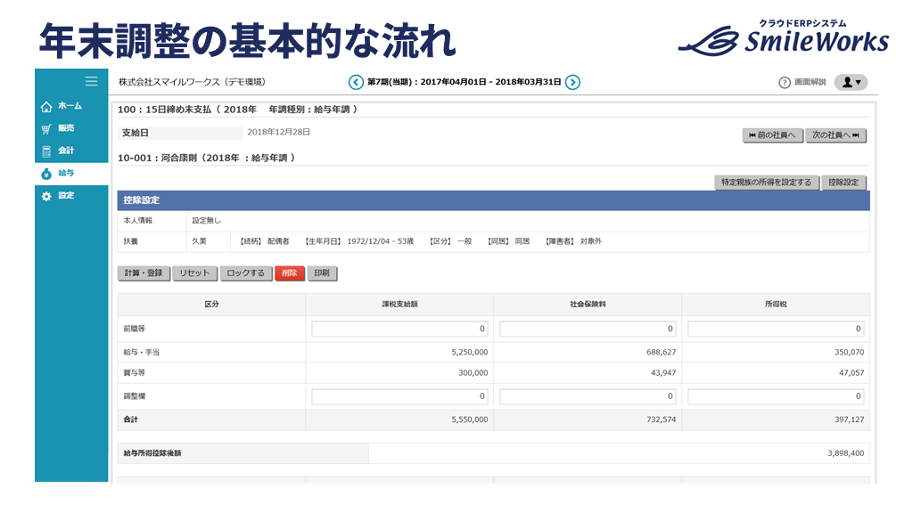Go to previous fiscal period arrow
913x513 pixels.
tap(356, 82)
